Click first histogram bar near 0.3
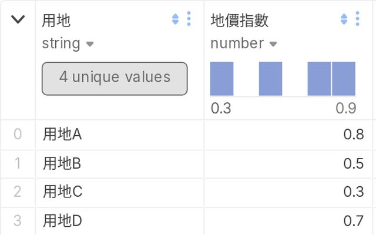376x235 pixels. [x=222, y=79]
